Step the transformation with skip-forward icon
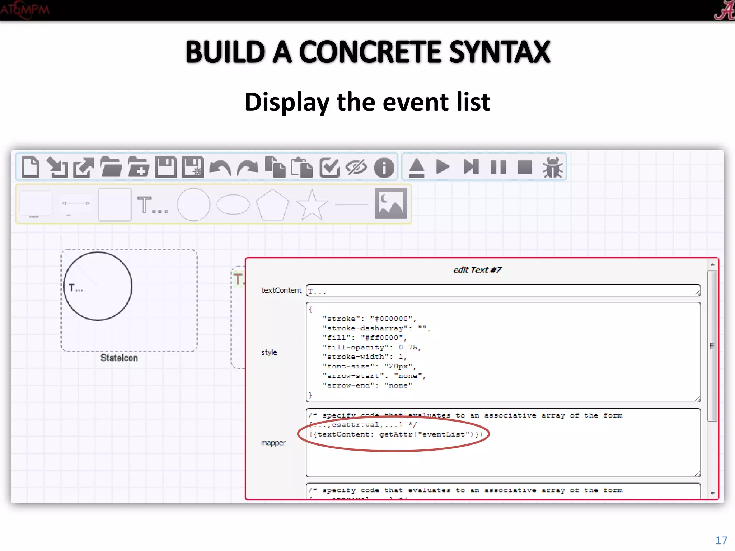Viewport: 735px width, 551px height. [x=471, y=167]
